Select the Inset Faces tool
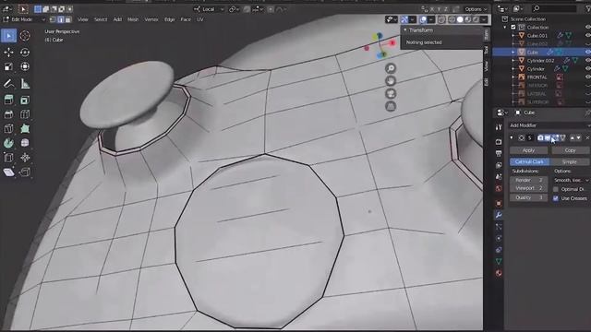591x332 pixels. coord(25,101)
